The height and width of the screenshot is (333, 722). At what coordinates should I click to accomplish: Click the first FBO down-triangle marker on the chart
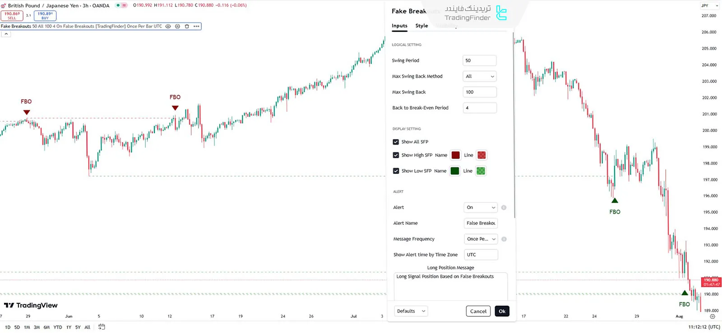tap(27, 112)
